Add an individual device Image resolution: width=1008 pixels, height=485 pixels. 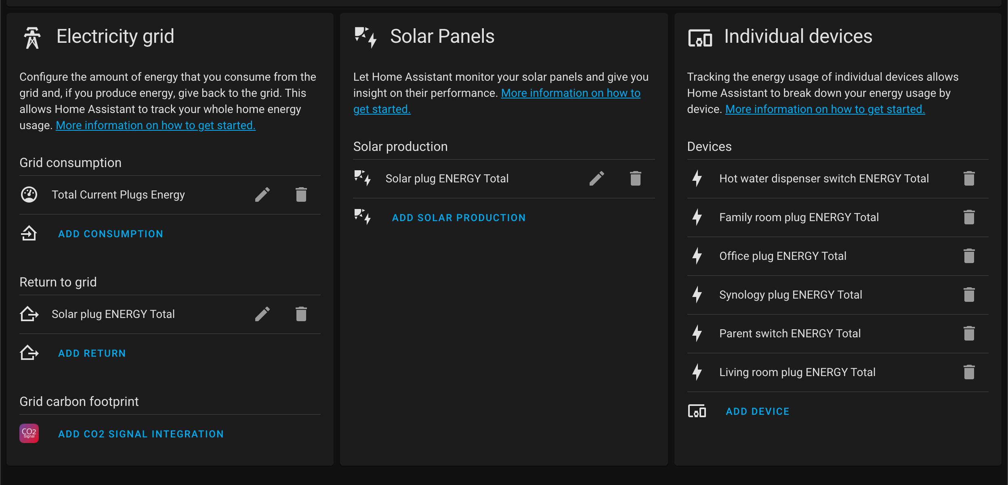pos(758,412)
